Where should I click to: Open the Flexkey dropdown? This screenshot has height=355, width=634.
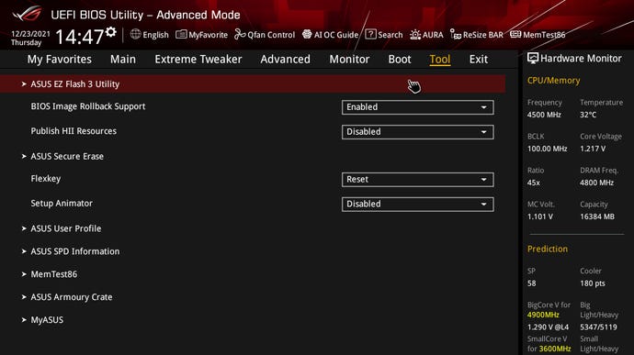(x=418, y=180)
